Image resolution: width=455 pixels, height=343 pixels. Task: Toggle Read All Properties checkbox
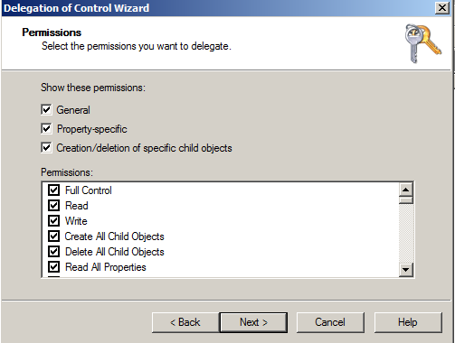tap(53, 267)
